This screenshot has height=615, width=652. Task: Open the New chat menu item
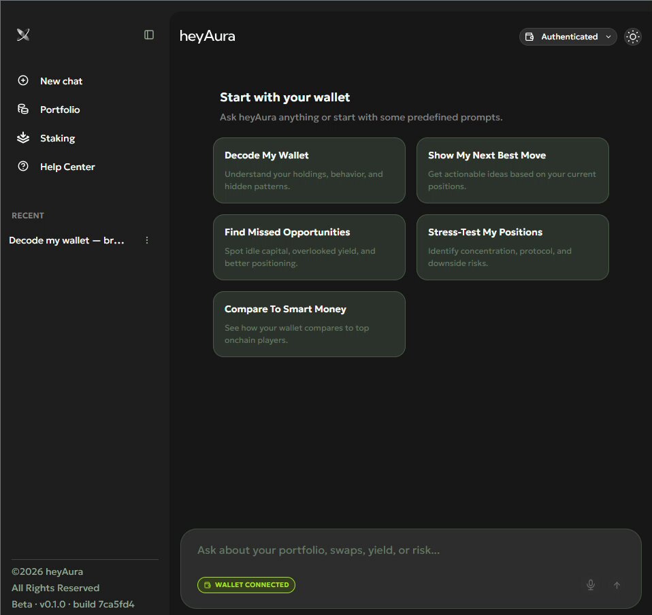pos(61,81)
